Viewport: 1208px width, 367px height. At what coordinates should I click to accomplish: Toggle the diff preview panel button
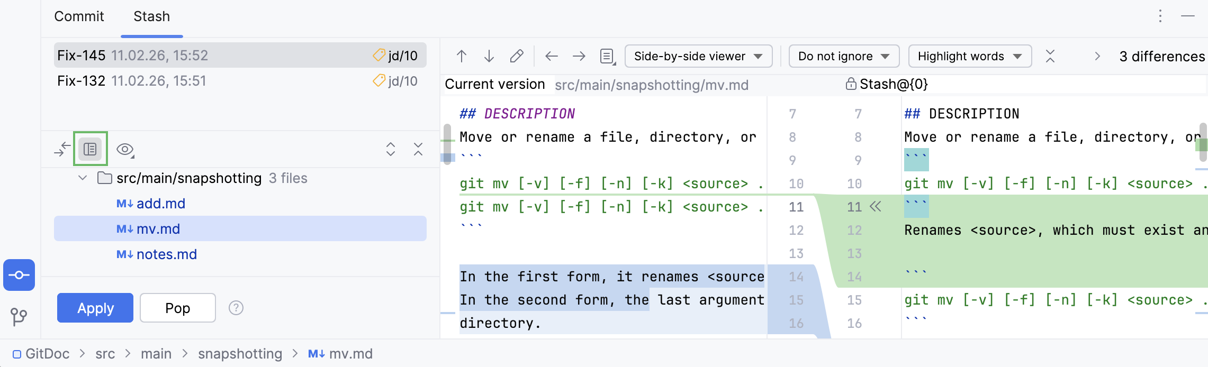[90, 149]
